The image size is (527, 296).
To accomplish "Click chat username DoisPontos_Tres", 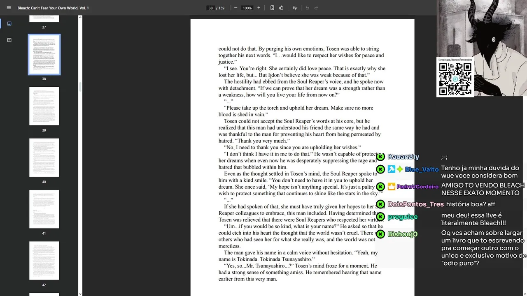I will pos(415,204).
